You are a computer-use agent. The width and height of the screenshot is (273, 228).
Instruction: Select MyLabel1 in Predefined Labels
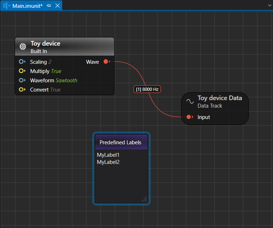(x=108, y=155)
